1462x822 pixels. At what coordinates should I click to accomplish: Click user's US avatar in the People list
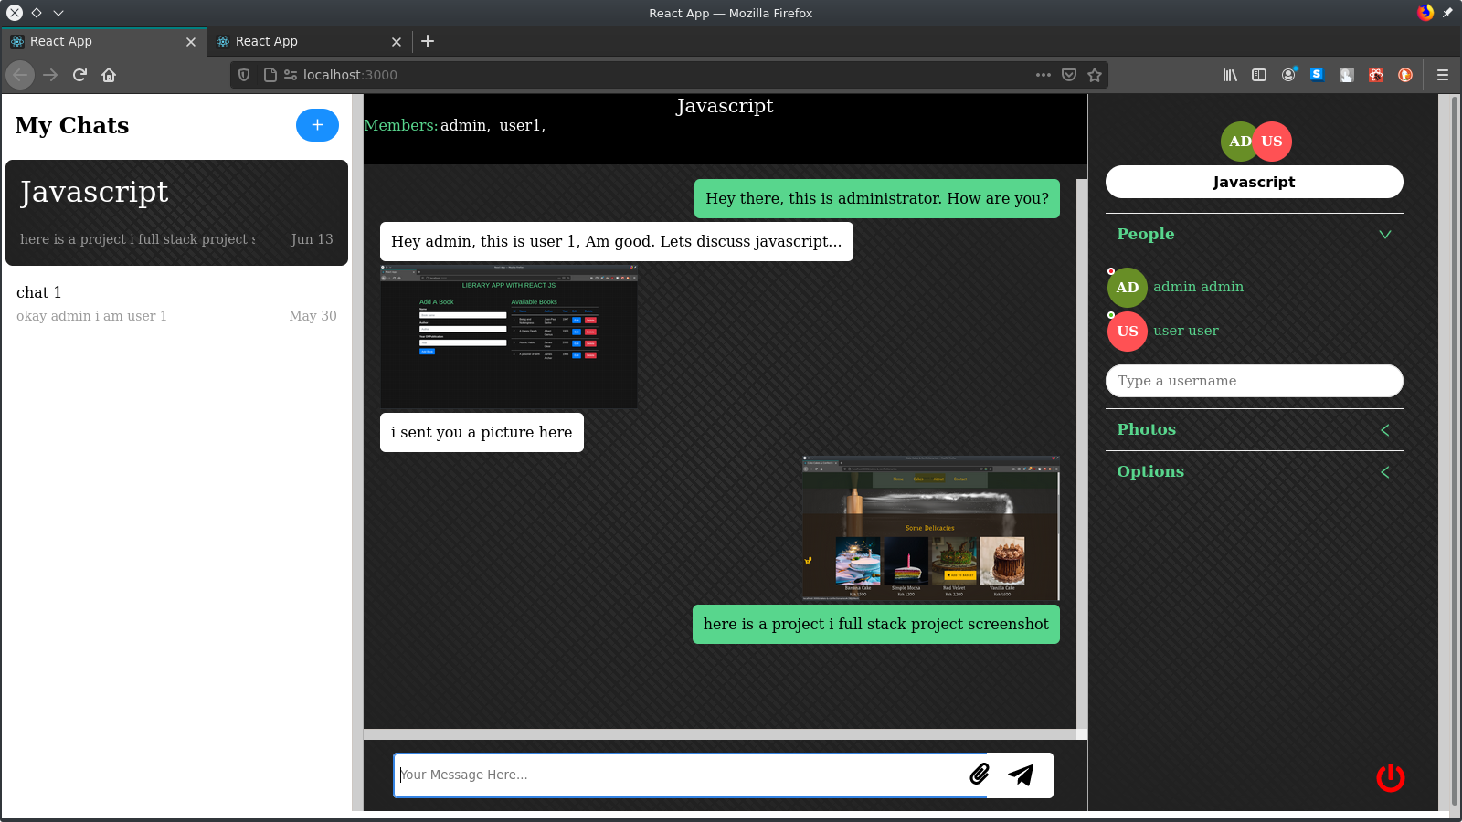[x=1127, y=331]
